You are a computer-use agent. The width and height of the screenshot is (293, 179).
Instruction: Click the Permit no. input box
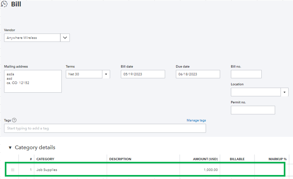(253, 110)
